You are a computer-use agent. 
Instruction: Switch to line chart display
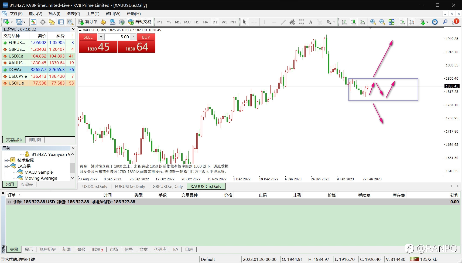point(362,22)
